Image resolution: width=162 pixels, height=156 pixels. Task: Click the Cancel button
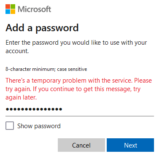81,145
